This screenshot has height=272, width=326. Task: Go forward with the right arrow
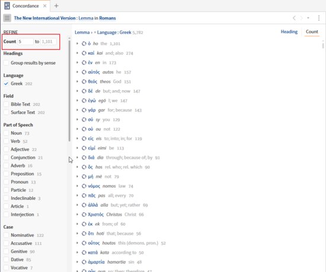click(x=301, y=18)
